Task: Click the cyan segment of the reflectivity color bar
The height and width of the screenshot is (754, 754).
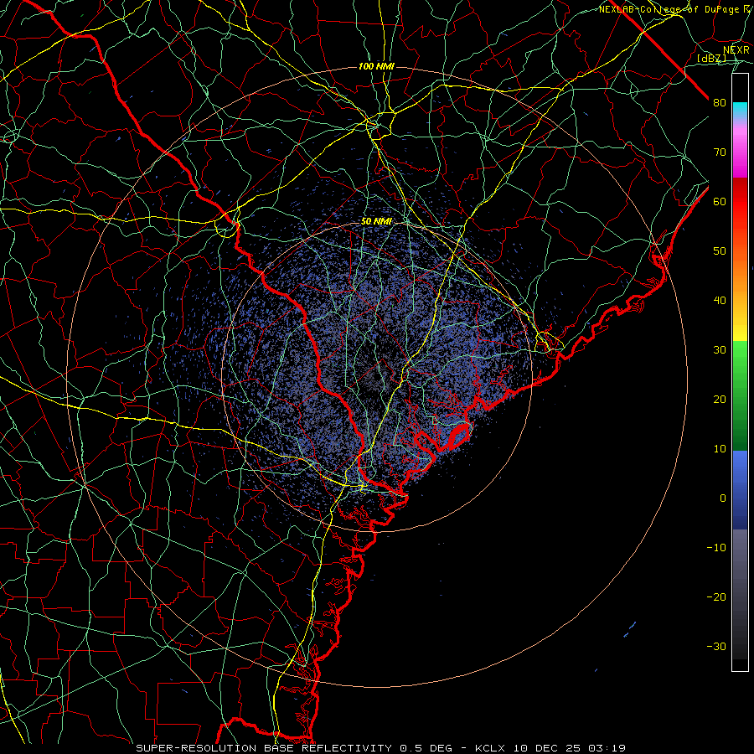Action: click(x=740, y=111)
